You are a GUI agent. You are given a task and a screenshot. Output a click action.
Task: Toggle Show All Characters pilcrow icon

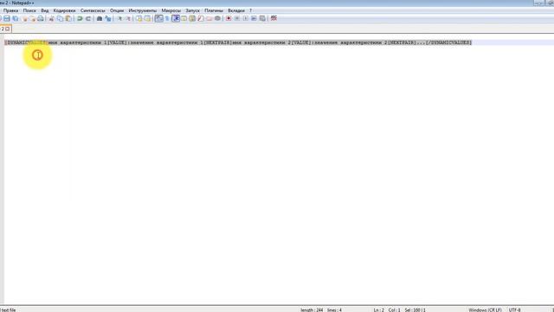[167, 18]
